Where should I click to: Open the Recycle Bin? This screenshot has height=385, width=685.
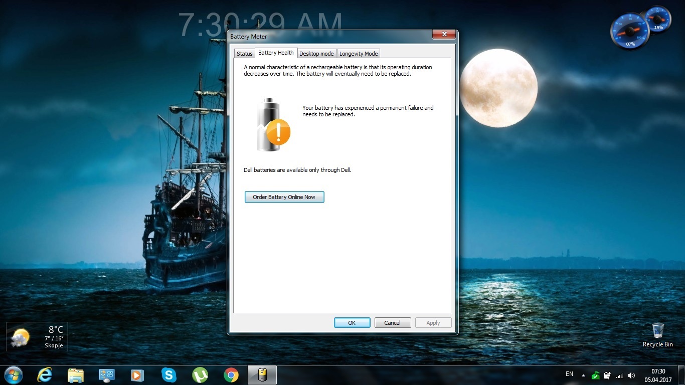658,335
